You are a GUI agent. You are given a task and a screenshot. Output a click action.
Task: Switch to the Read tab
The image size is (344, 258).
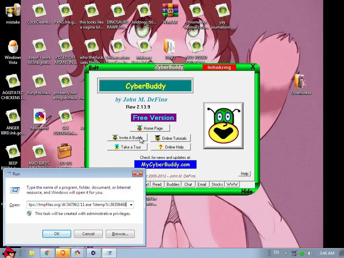(157, 184)
